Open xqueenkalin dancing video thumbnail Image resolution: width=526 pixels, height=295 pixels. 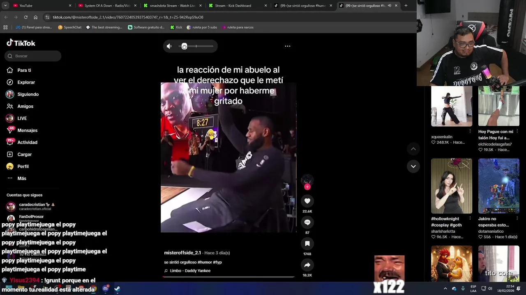coord(452,106)
